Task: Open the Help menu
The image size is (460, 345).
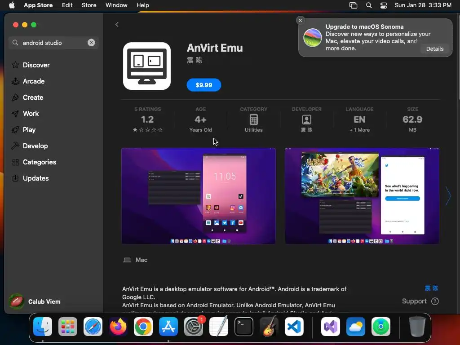Action: point(142,5)
